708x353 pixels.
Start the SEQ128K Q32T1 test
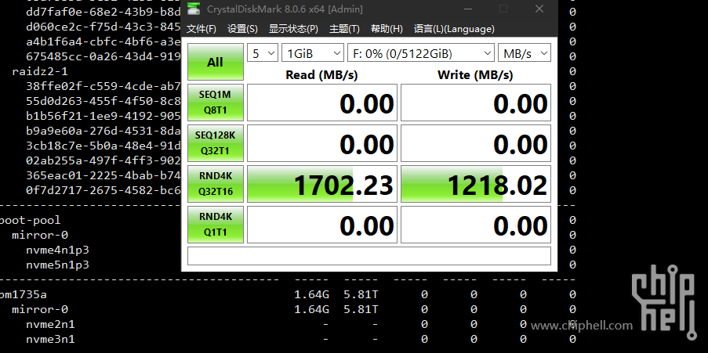tap(216, 143)
